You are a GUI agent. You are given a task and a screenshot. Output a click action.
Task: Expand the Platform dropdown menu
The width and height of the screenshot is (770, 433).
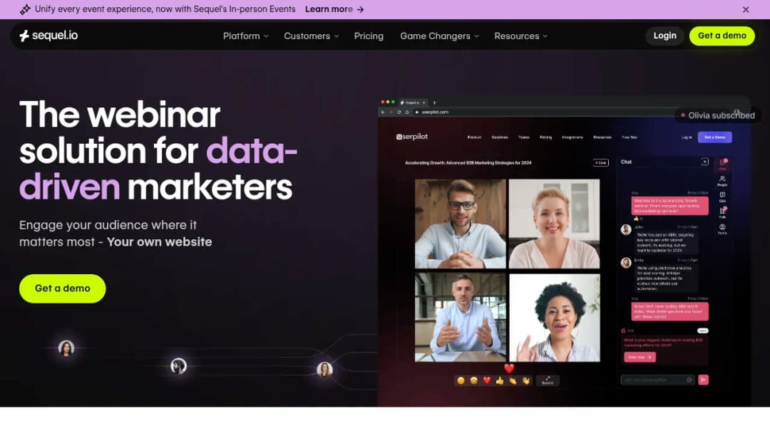(x=245, y=36)
